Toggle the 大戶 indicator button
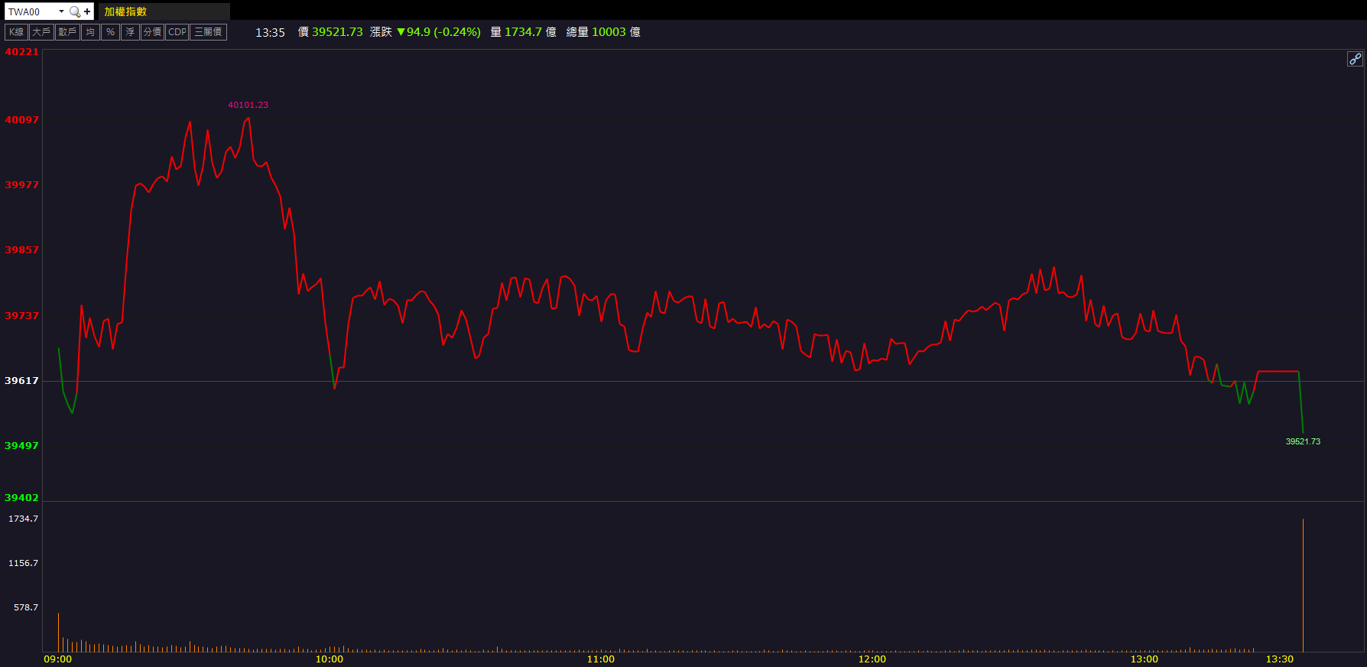1367x667 pixels. pos(41,32)
